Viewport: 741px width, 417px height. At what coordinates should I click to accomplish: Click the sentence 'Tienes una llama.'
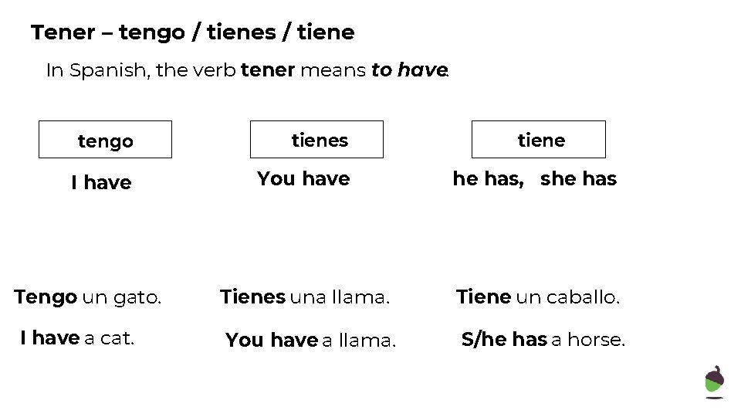click(305, 297)
